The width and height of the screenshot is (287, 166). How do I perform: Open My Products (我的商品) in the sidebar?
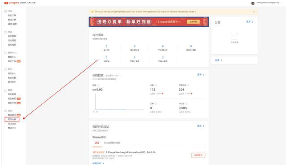click(x=12, y=36)
